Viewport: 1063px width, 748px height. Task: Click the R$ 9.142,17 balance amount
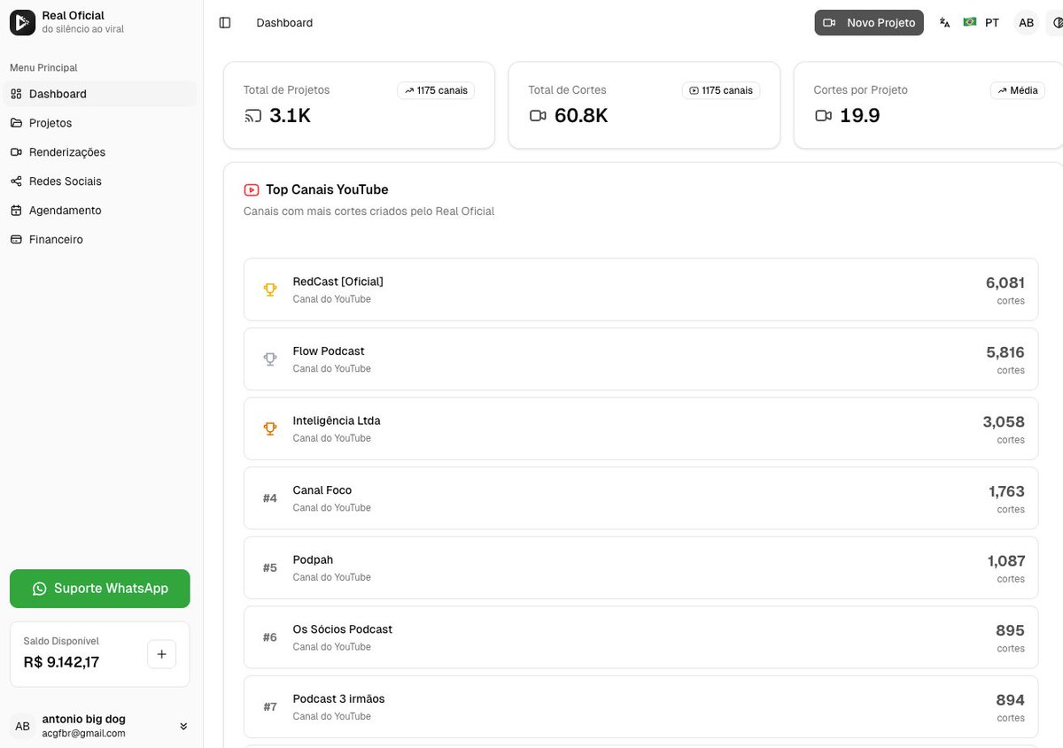click(61, 662)
